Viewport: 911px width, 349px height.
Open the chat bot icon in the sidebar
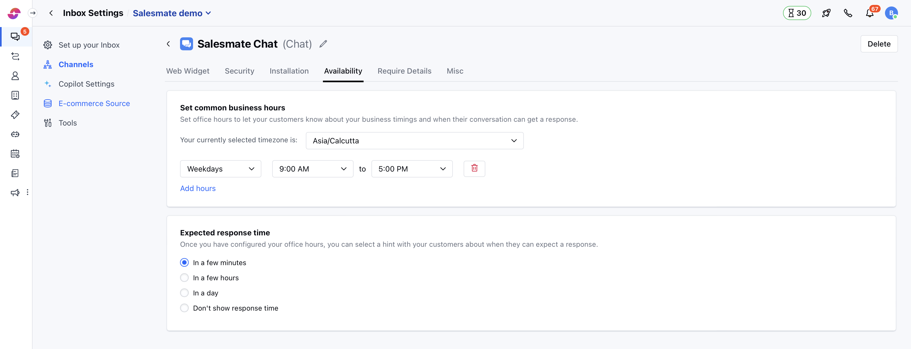click(x=15, y=134)
